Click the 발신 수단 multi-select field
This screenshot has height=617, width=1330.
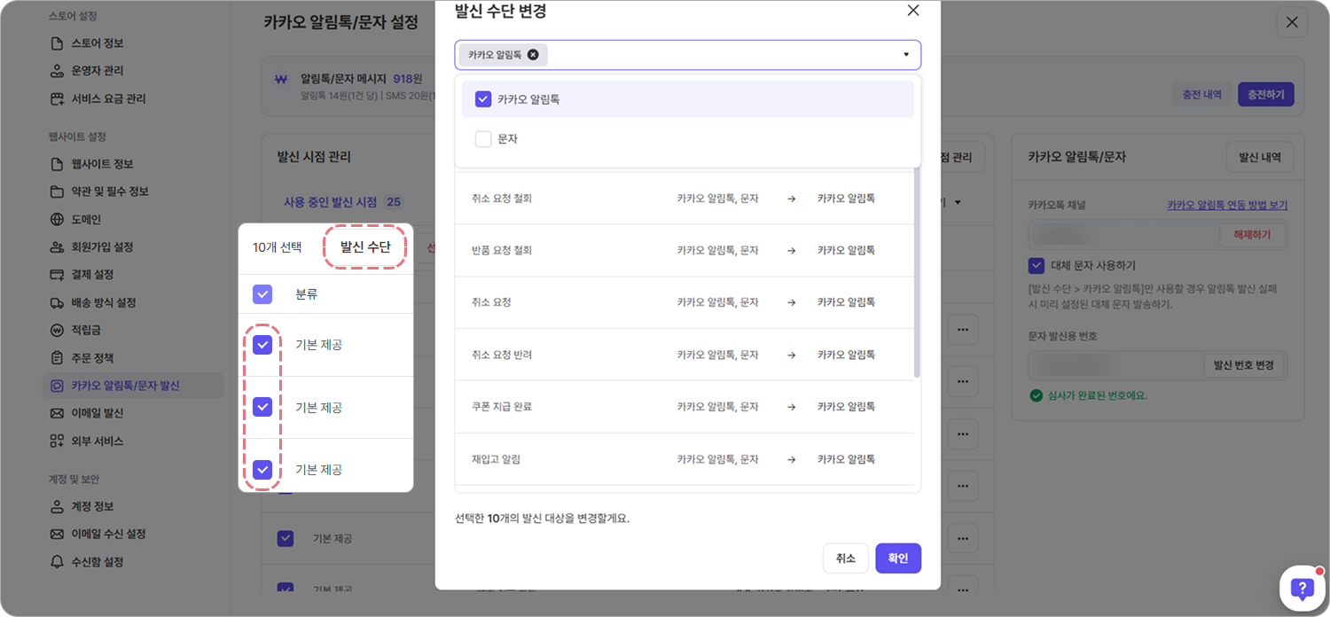pos(688,55)
